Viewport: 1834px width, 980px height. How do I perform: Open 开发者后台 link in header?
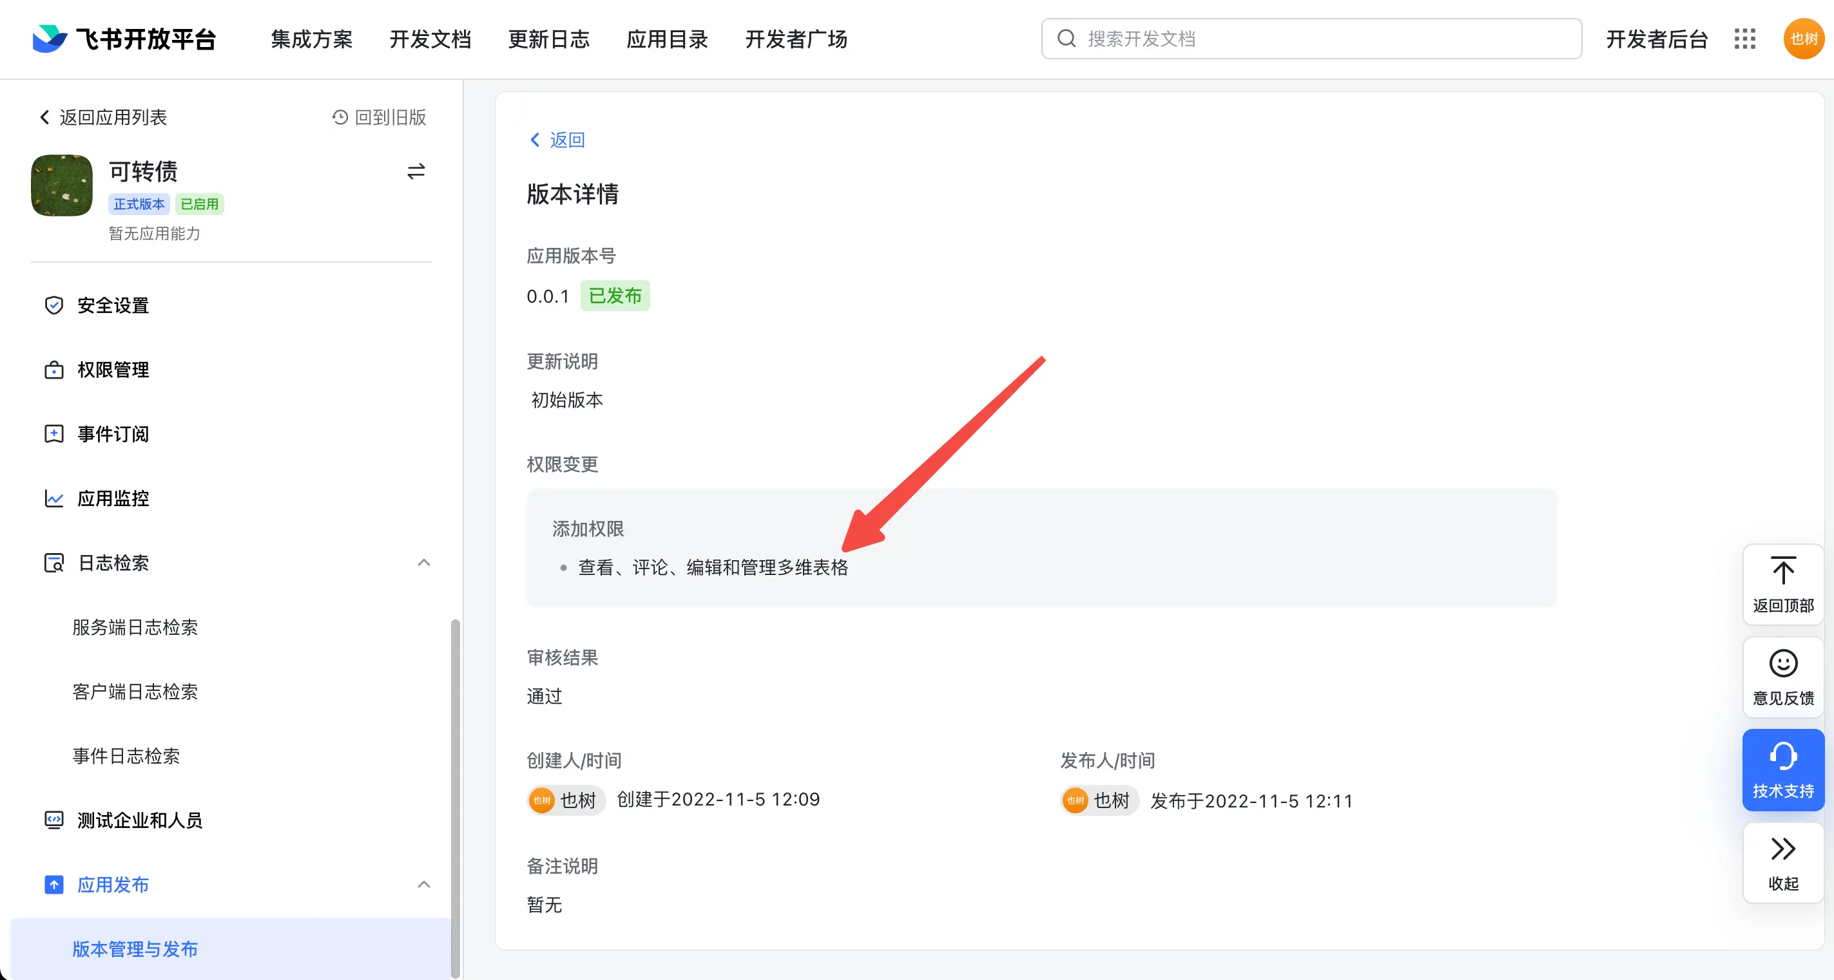1657,39
